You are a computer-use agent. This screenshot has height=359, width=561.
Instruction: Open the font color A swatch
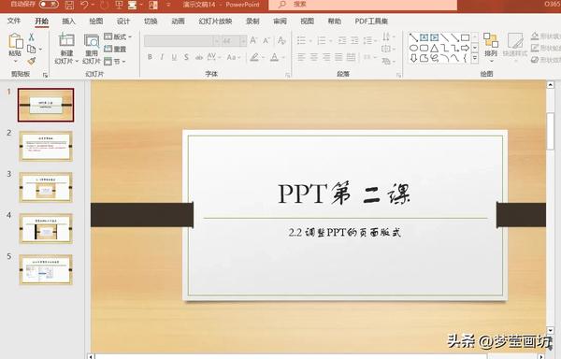tap(274, 57)
